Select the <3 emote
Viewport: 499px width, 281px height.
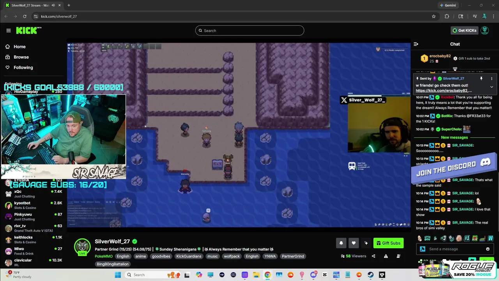pyautogui.click(x=443, y=238)
